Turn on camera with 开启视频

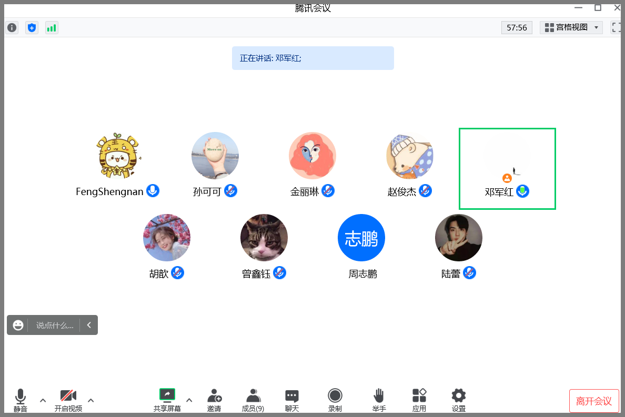(x=68, y=400)
